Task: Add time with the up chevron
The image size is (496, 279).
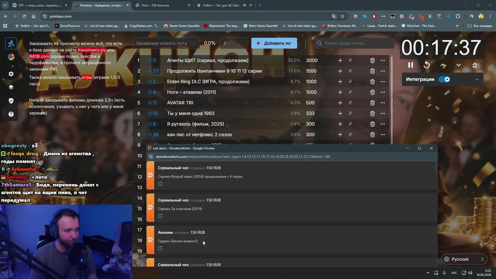Action: tap(443, 65)
